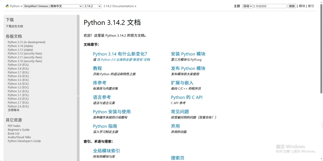Open the 库参考 library reference link
This screenshot has width=323, height=161.
tap(100, 83)
